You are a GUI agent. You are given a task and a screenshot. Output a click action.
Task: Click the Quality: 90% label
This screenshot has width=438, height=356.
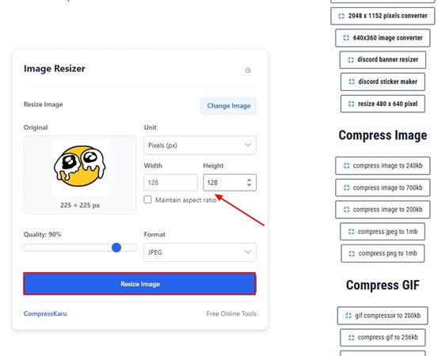pos(43,234)
